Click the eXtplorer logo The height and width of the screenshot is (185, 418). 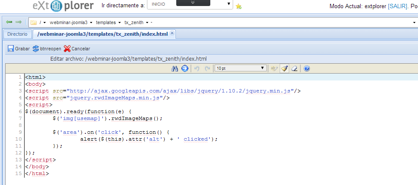pyautogui.click(x=63, y=6)
